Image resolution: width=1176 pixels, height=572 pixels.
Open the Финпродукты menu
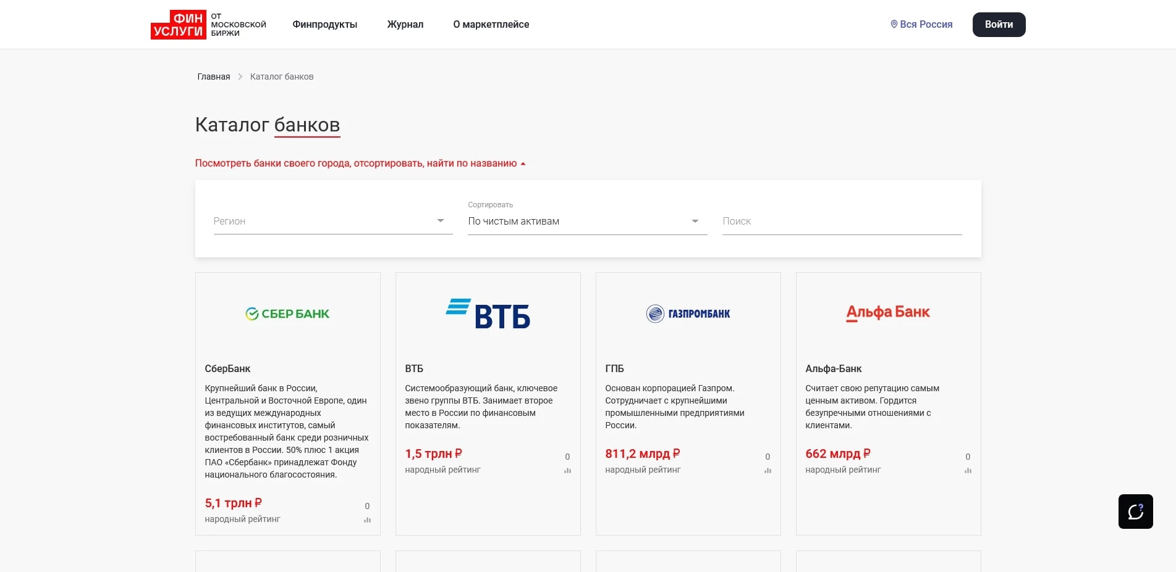tap(324, 24)
